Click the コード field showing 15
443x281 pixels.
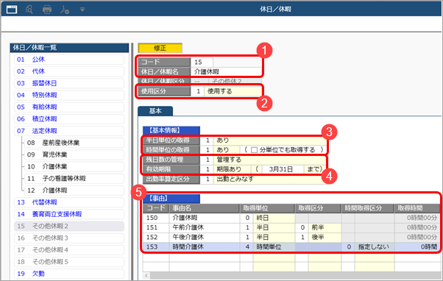coord(202,62)
